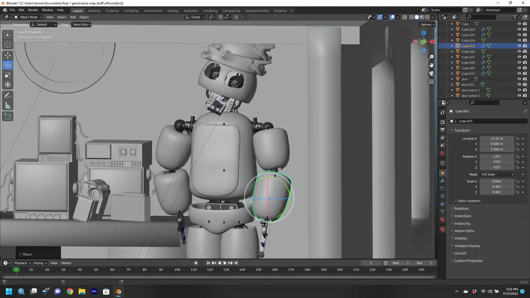530x298 pixels.
Task: Open the Render menu
Action: tap(33, 10)
